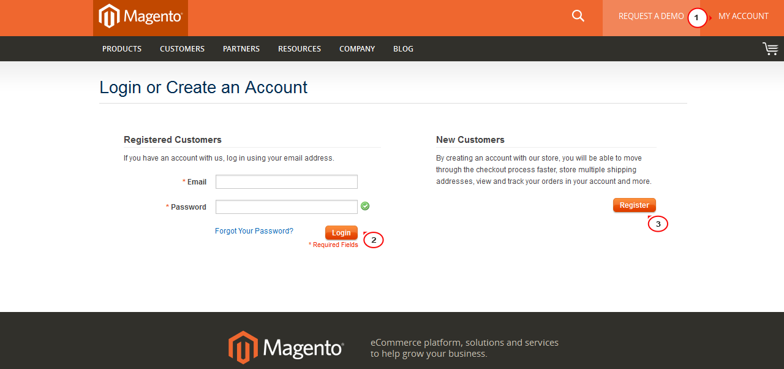Click the Magento logo in header
The width and height of the screenshot is (784, 369).
[140, 17]
